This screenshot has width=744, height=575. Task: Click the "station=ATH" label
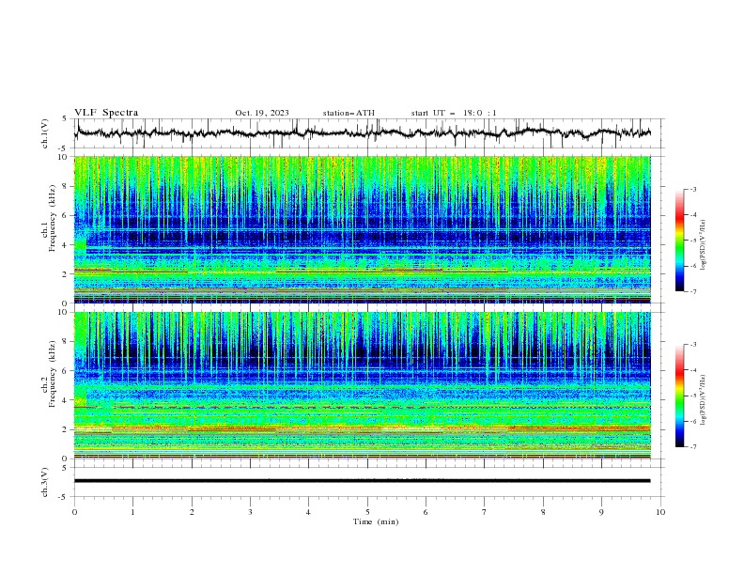[x=349, y=113]
